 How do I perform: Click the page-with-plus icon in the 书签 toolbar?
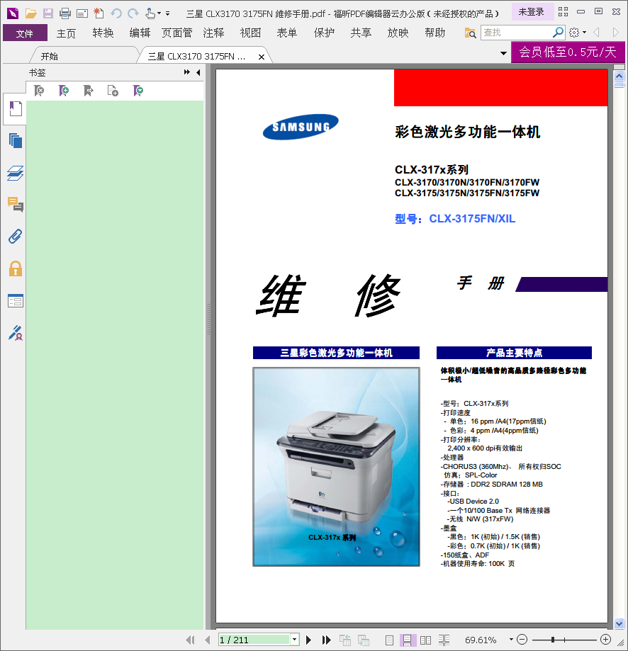[x=113, y=91]
